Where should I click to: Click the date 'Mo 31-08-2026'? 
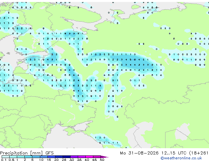139,153
